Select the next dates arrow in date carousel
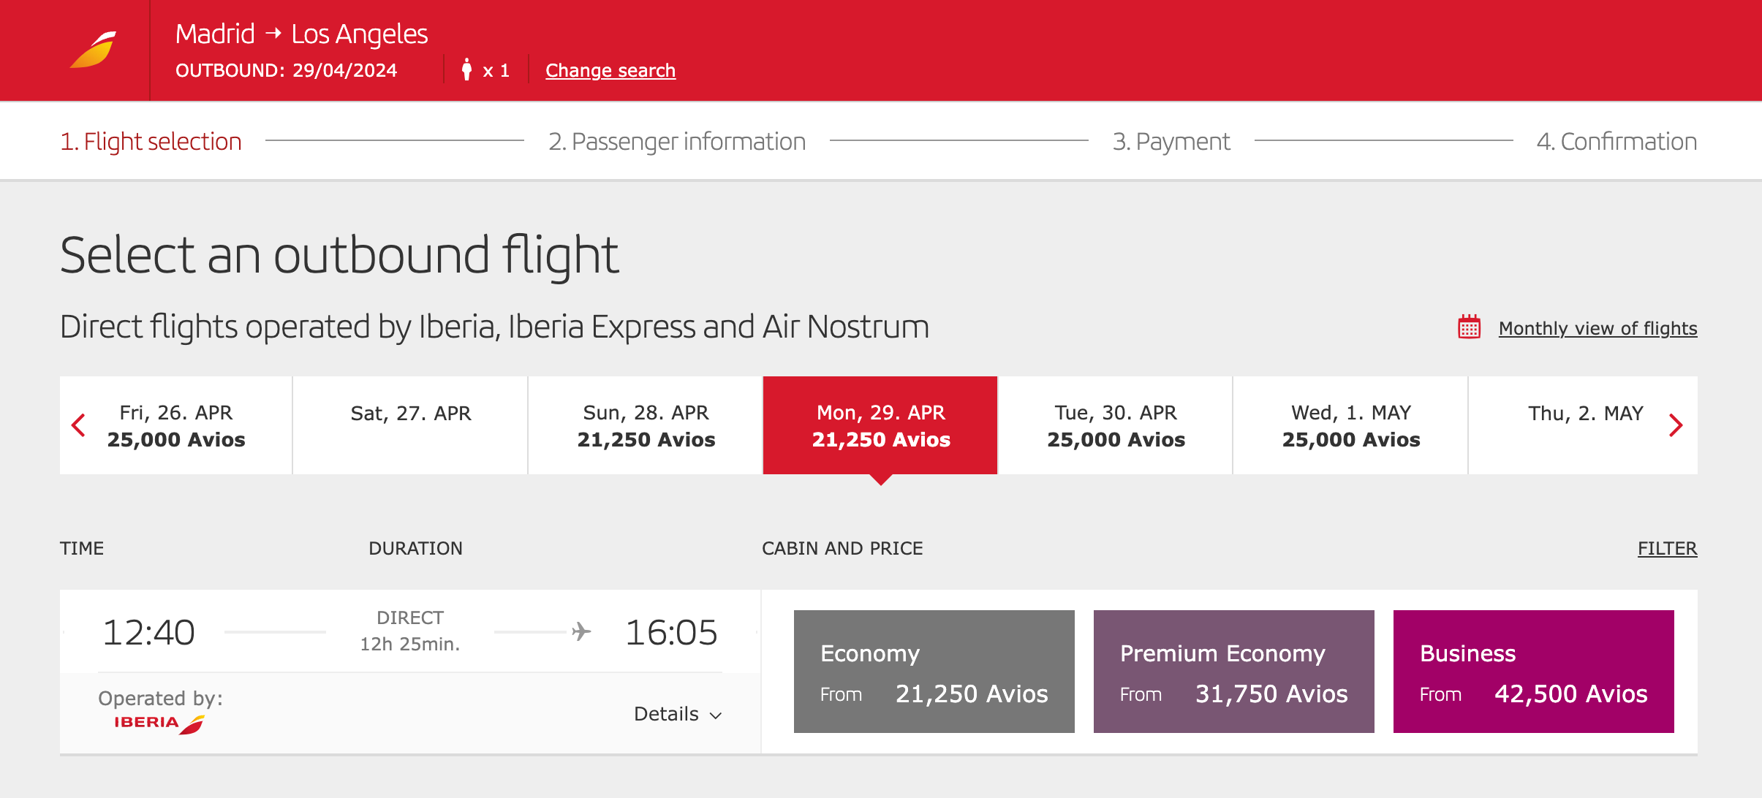This screenshot has height=798, width=1762. 1677,425
